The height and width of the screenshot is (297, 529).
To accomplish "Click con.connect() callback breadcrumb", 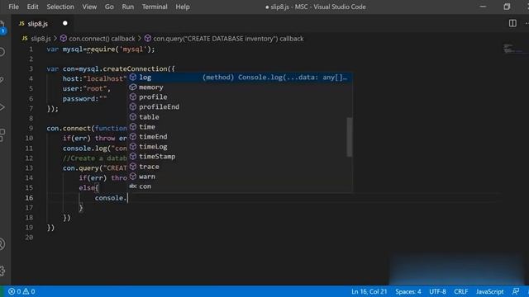I will click(x=102, y=39).
